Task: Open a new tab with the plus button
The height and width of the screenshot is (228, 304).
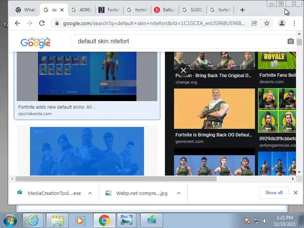Action: (x=242, y=10)
